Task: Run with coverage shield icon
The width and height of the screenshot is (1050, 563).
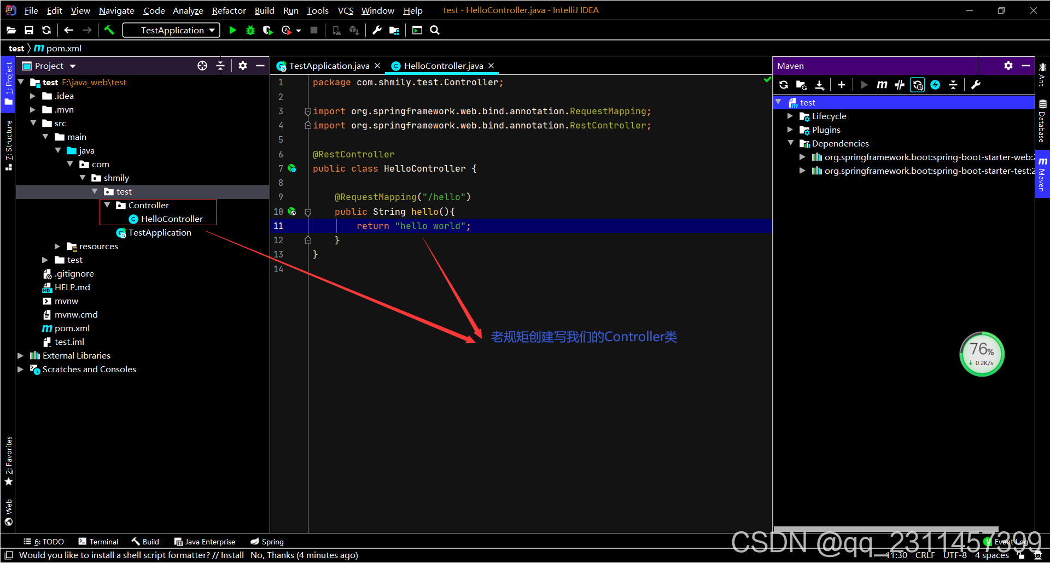Action: (x=267, y=31)
